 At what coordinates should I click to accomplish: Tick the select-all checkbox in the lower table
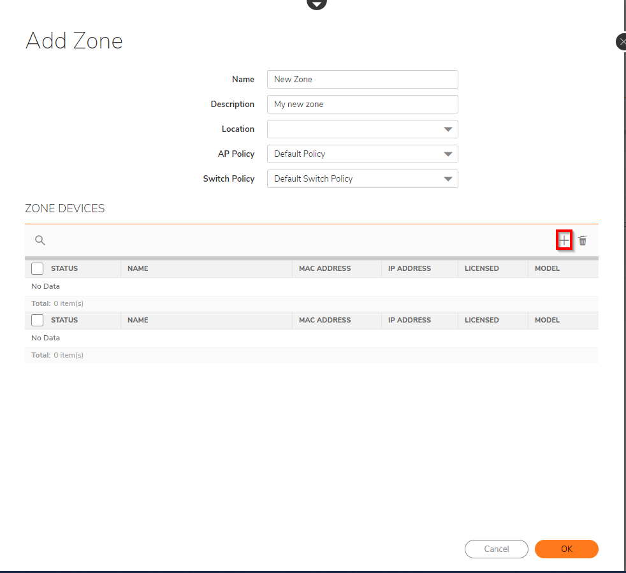pyautogui.click(x=38, y=320)
